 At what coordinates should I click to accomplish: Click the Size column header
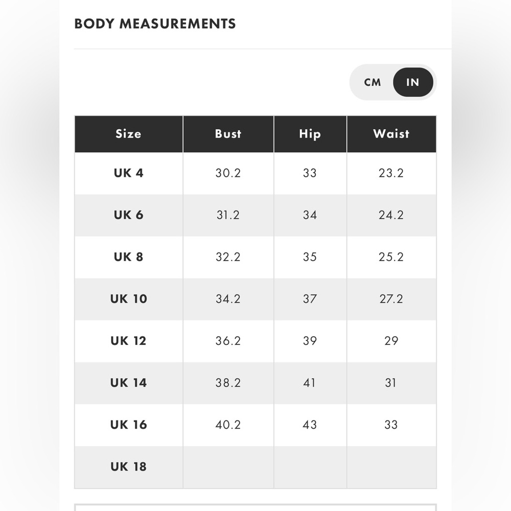pyautogui.click(x=129, y=134)
